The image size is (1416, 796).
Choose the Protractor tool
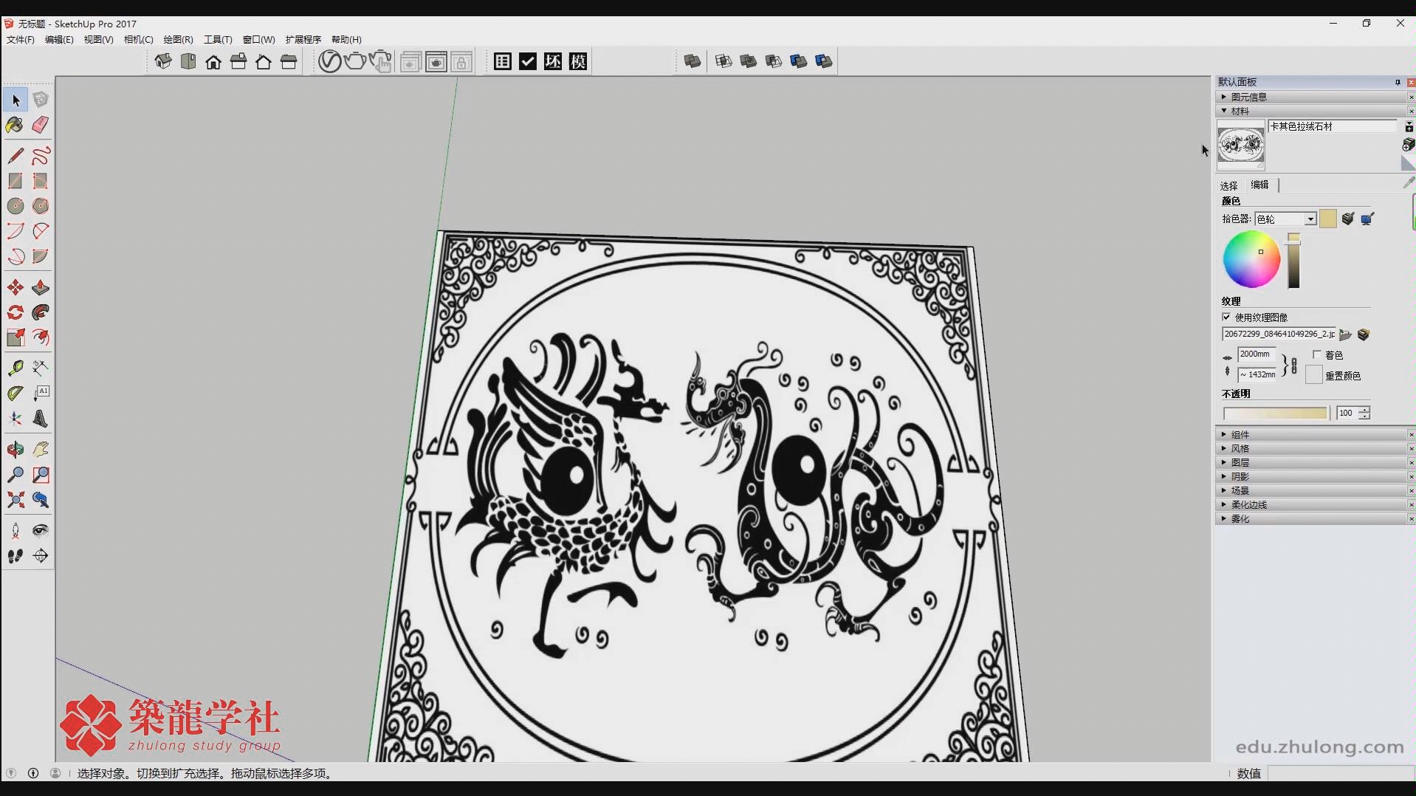[16, 393]
